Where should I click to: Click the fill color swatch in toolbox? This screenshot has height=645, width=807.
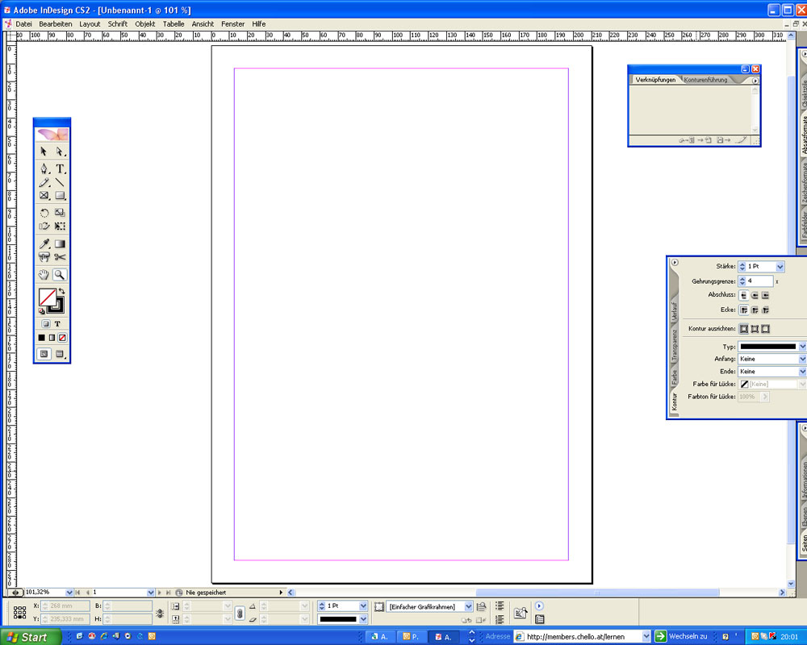[x=48, y=297]
